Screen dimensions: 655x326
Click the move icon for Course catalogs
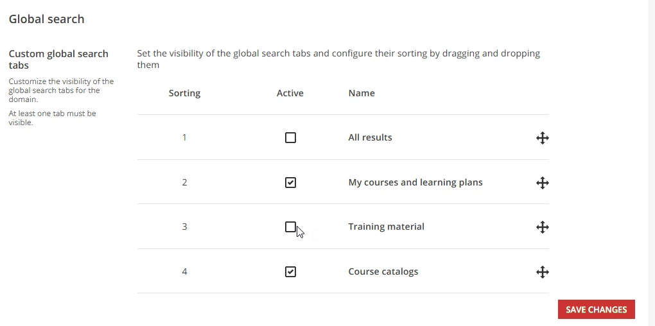pos(542,272)
